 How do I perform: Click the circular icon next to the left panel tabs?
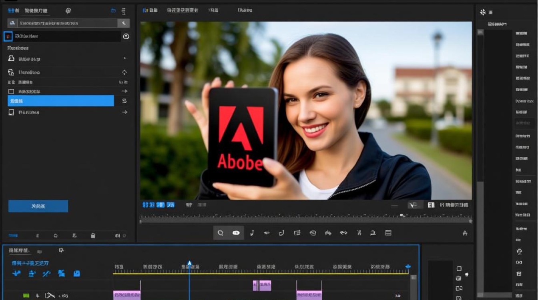tap(68, 10)
